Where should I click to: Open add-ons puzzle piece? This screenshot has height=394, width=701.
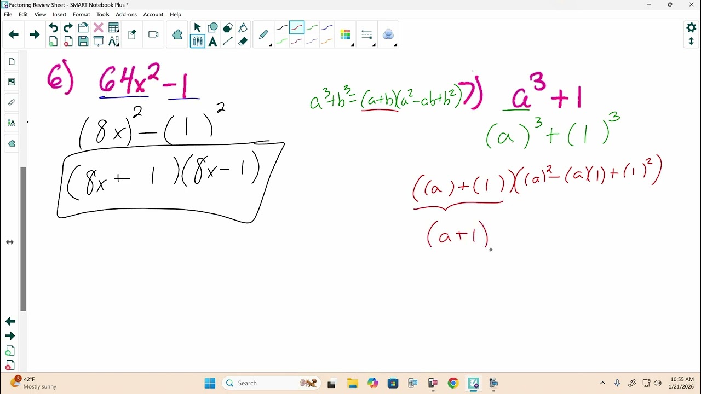(177, 34)
